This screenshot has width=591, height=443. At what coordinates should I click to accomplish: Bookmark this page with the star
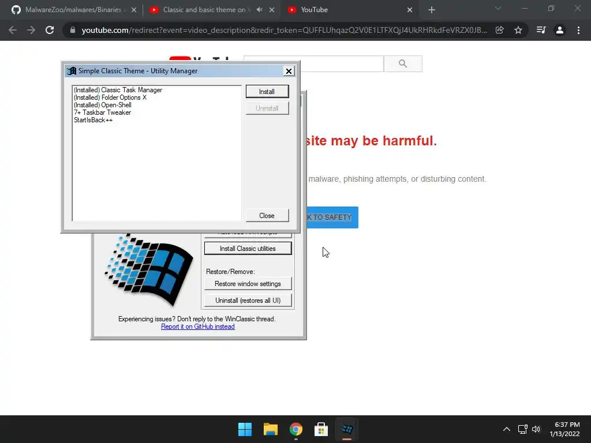point(518,30)
